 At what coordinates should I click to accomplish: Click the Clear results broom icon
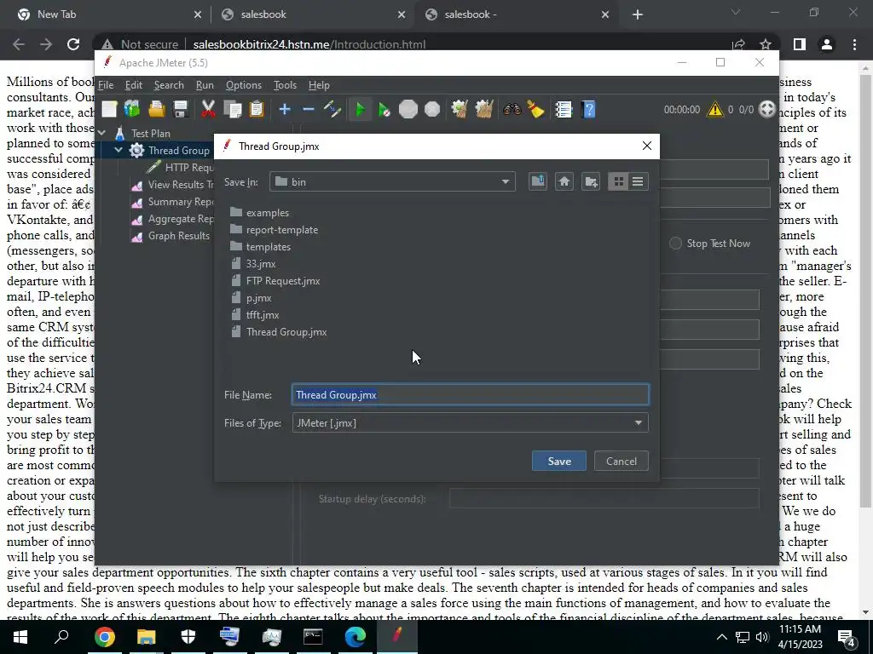(460, 110)
